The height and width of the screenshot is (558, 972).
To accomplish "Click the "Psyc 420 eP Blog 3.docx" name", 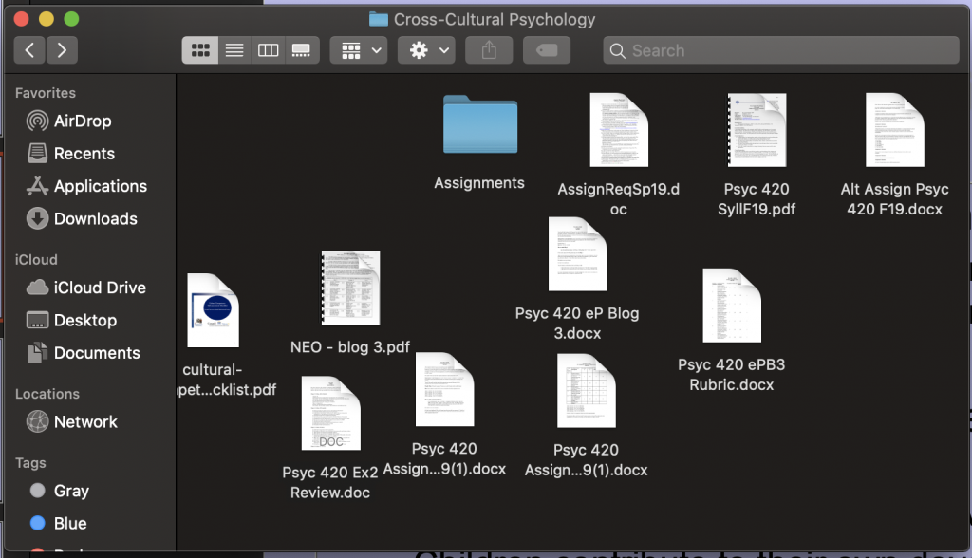I will [577, 323].
